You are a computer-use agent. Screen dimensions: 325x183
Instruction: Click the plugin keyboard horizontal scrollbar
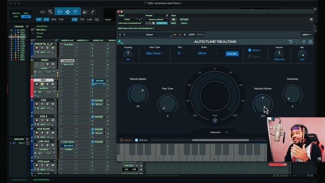pos(220,140)
